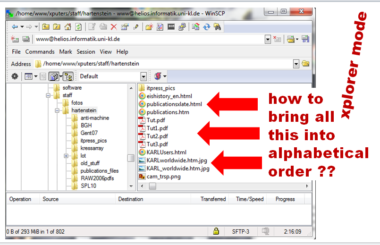380x245 pixels.
Task: Click the create new folder icon
Action: [149, 27]
